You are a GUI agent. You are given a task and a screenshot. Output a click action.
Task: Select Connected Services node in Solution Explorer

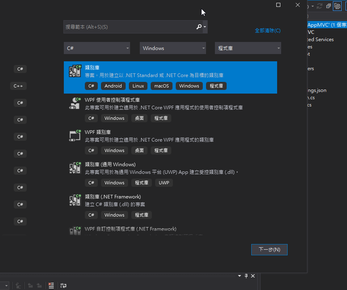[x=321, y=40]
